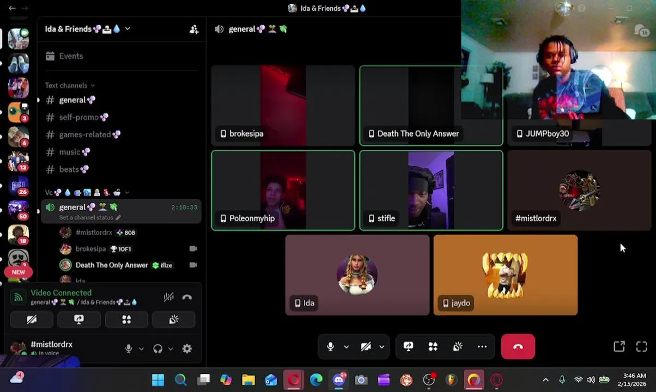Viewport: 656px width, 392px height.
Task: Start an activity from call bar
Action: 433,347
